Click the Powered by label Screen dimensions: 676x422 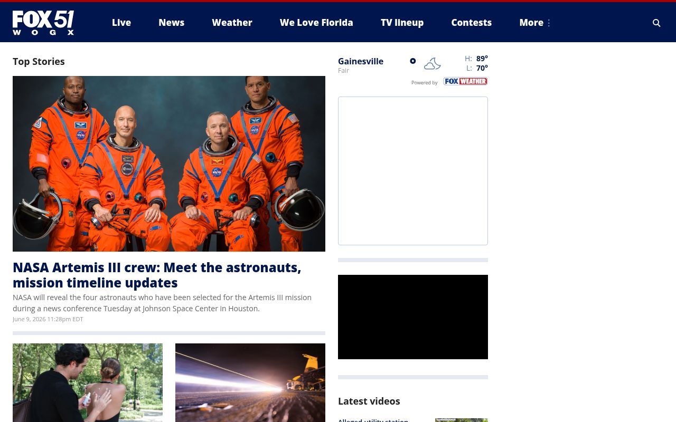tap(425, 83)
